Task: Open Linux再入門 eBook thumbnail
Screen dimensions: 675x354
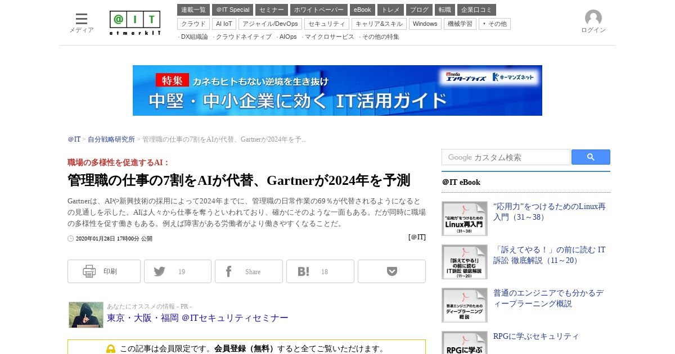Action: (x=465, y=219)
